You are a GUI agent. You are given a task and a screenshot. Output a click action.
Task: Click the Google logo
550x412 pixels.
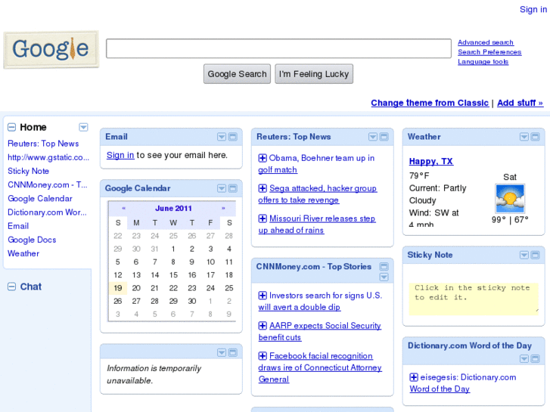coord(51,49)
